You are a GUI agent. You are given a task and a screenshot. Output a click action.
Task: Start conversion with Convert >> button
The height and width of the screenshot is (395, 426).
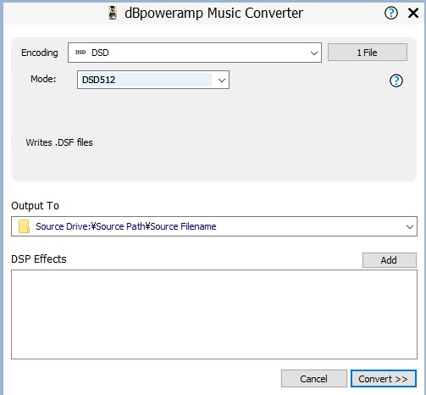pyautogui.click(x=384, y=379)
